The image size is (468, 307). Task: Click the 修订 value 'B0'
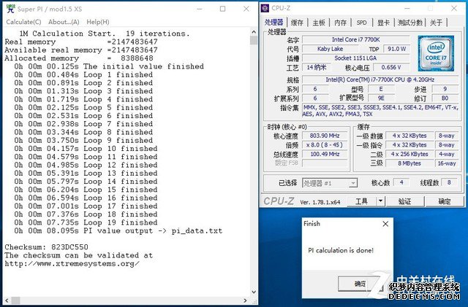click(x=445, y=98)
